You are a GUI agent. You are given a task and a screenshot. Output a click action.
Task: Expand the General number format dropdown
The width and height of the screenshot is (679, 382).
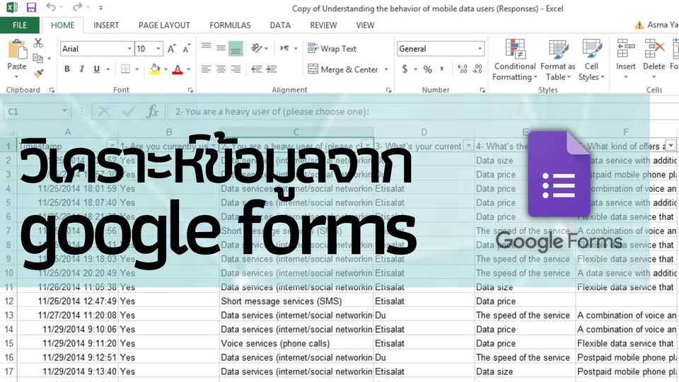coord(480,49)
